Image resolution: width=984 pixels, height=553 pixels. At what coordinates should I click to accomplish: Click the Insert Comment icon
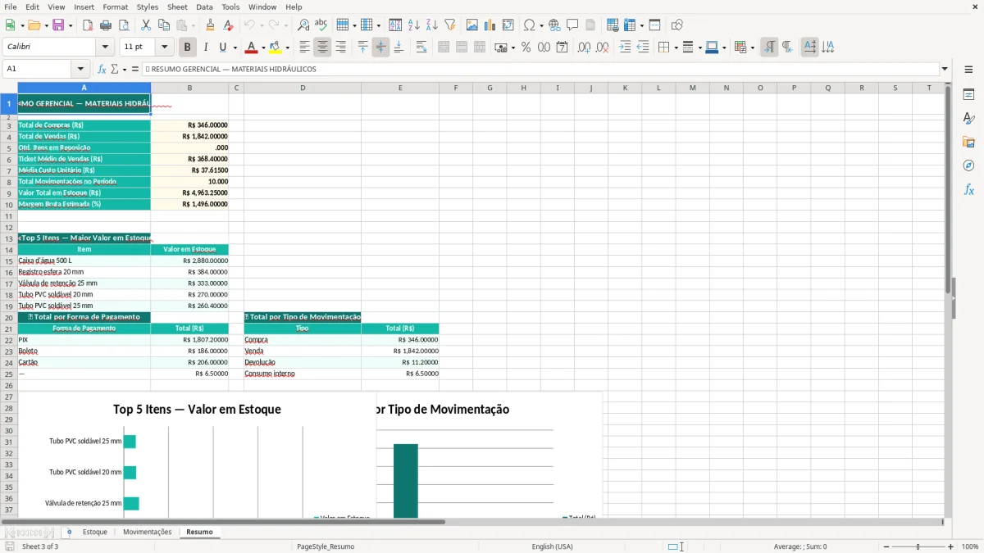click(572, 25)
